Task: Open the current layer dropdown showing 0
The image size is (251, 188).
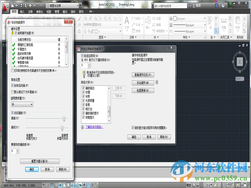Action: click(x=102, y=31)
